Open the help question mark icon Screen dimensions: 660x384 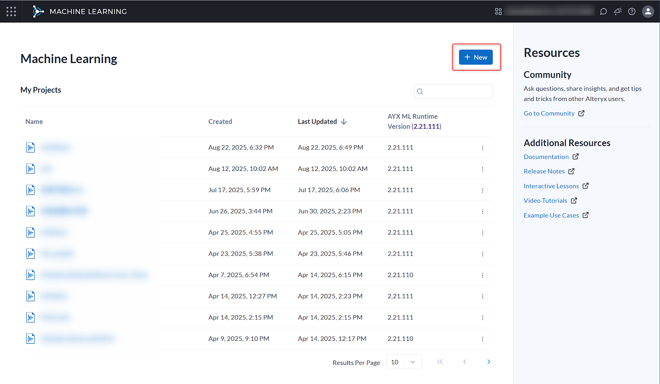(632, 12)
